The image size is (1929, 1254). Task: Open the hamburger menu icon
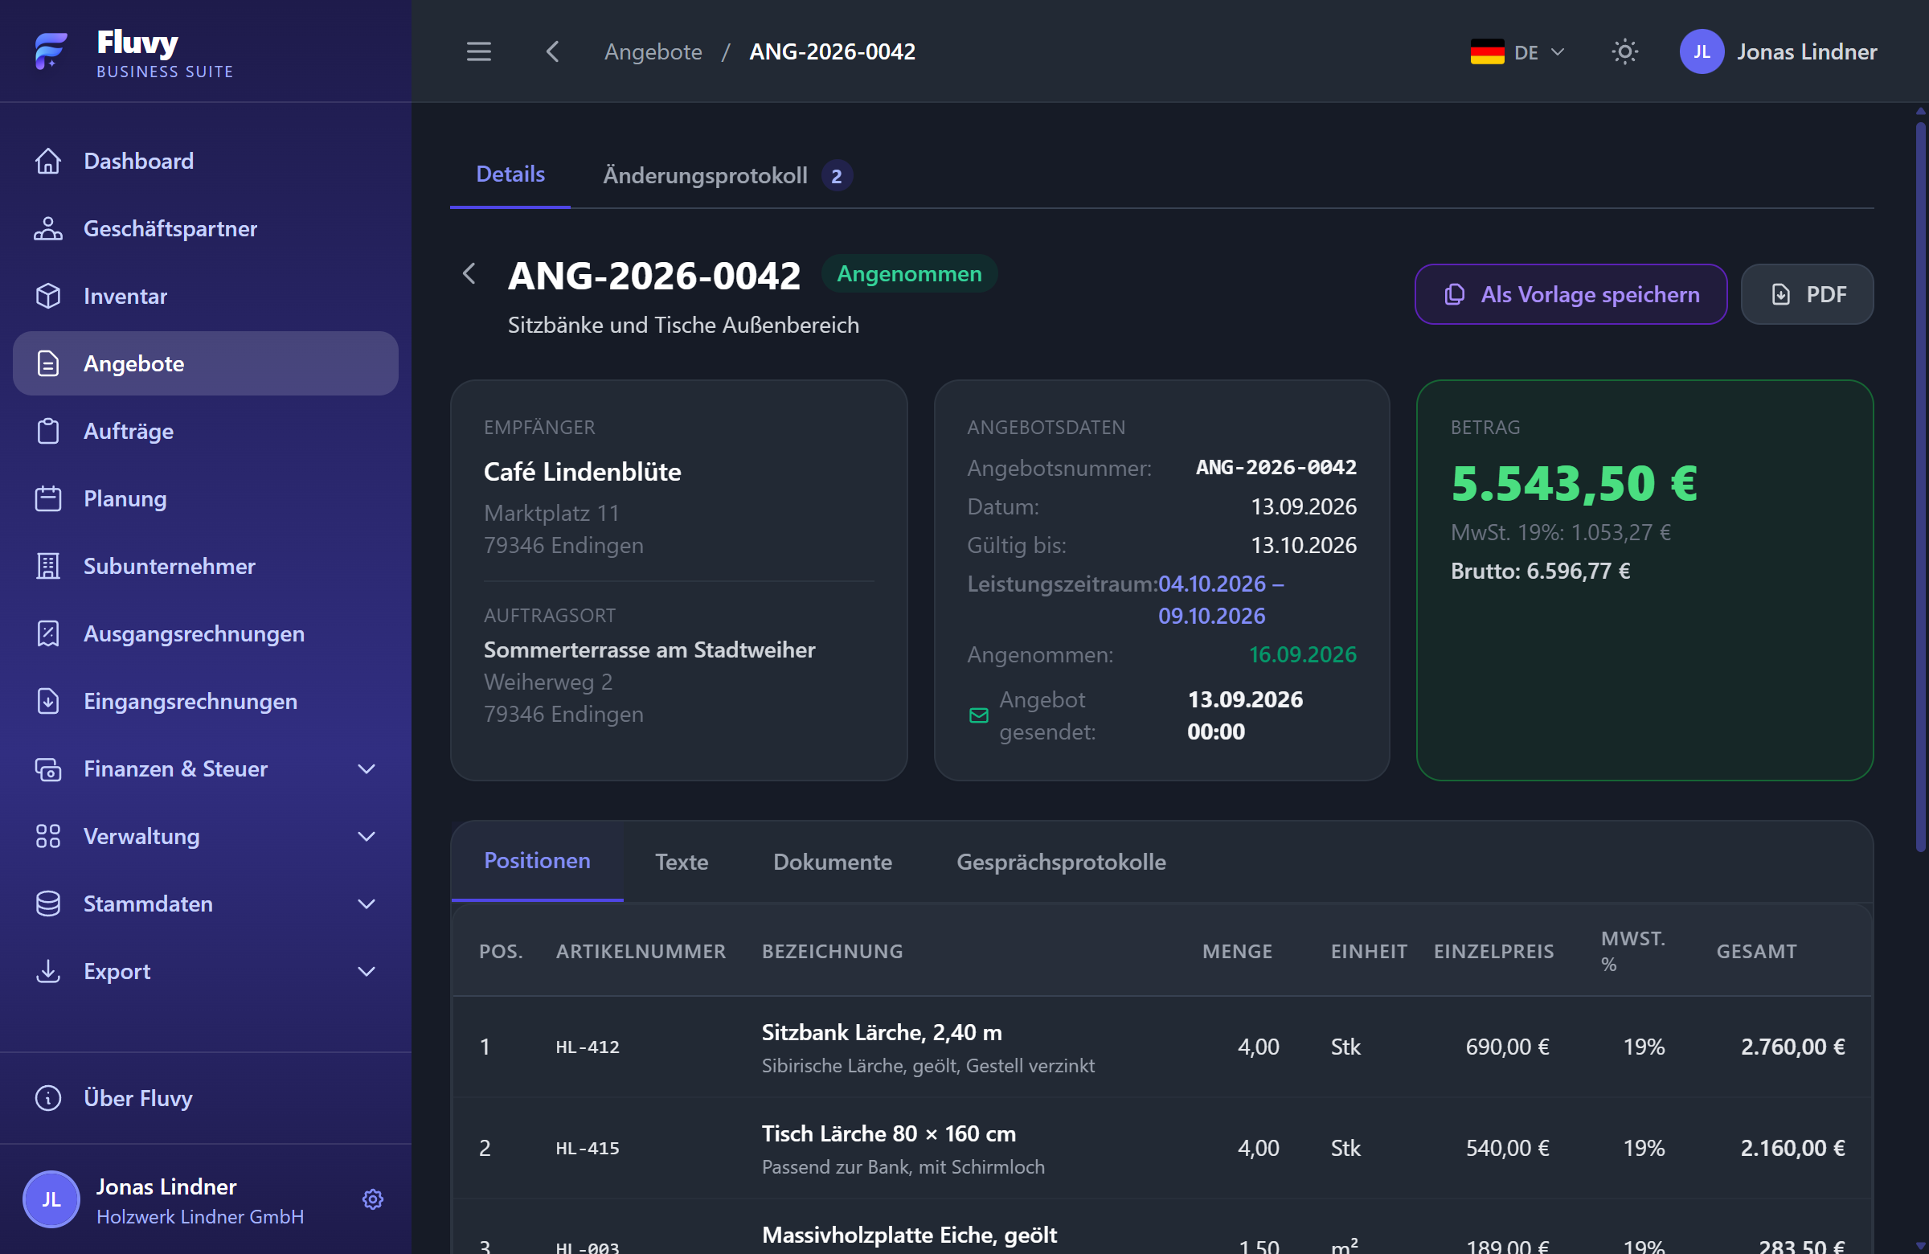(478, 52)
